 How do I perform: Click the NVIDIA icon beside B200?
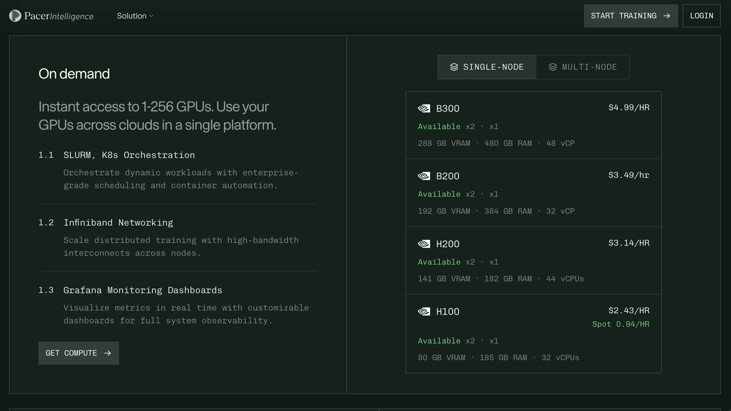click(424, 176)
